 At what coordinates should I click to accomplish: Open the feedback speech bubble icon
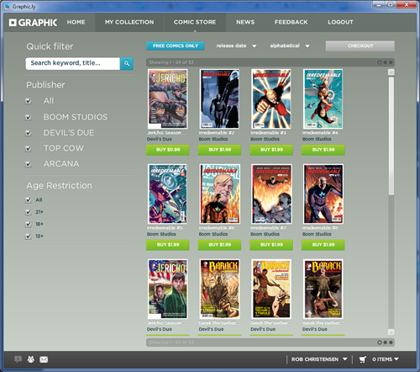click(18, 359)
